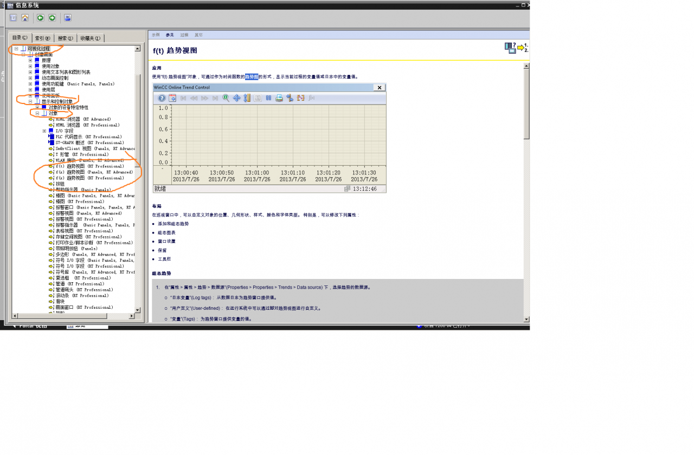This screenshot has width=694, height=455.
Task: Click the zoom magnifier icon in the trend control
Action: point(226,98)
